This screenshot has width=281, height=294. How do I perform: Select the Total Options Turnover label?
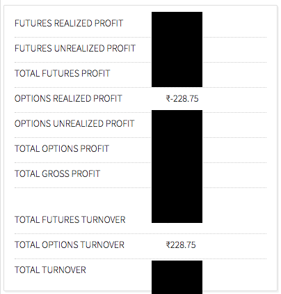pos(70,245)
